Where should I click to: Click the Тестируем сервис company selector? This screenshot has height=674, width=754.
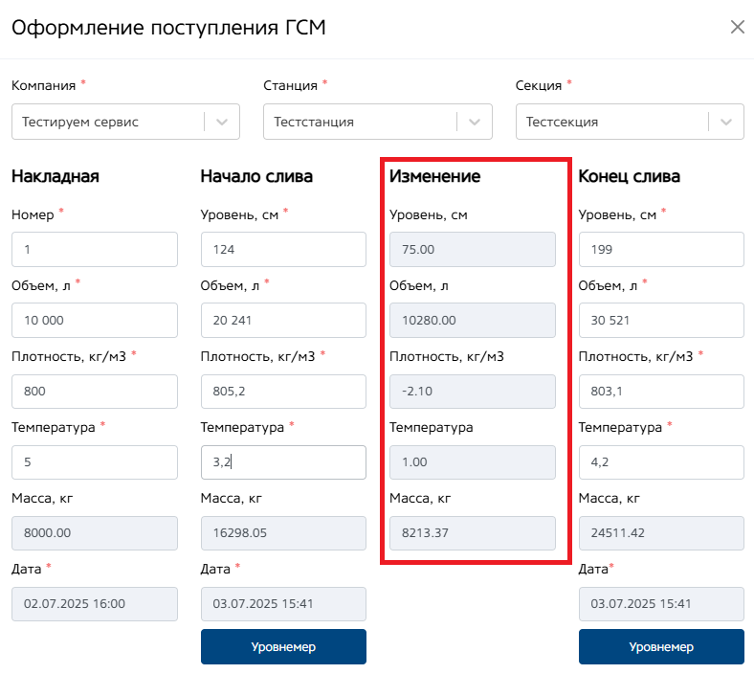point(107,122)
